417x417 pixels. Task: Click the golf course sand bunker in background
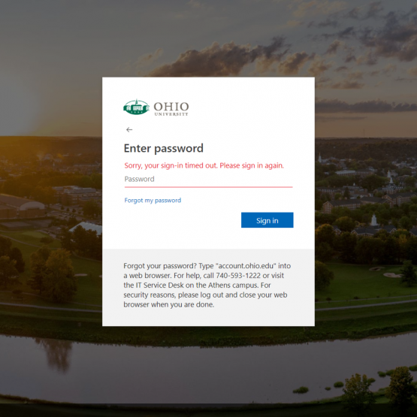coord(393,275)
